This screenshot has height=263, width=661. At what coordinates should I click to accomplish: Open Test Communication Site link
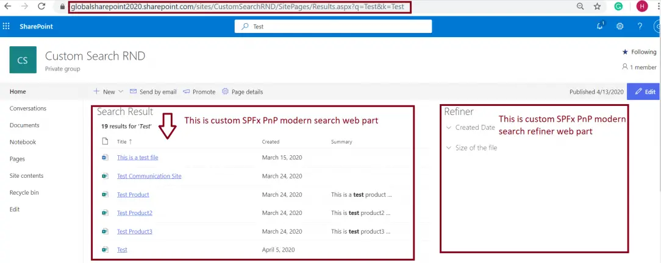[x=149, y=176]
